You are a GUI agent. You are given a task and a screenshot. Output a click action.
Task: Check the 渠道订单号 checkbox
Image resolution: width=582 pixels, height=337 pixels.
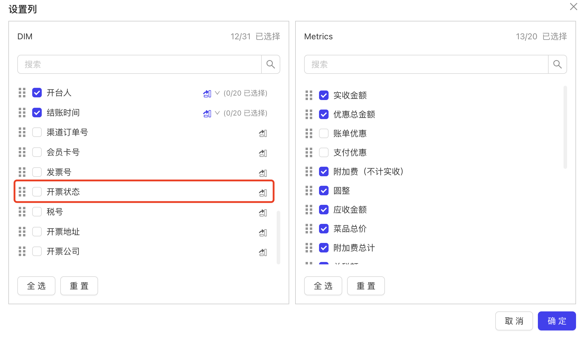point(37,132)
